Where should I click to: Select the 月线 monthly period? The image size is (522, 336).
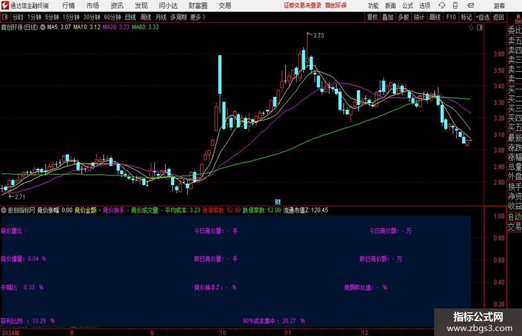click(x=161, y=17)
